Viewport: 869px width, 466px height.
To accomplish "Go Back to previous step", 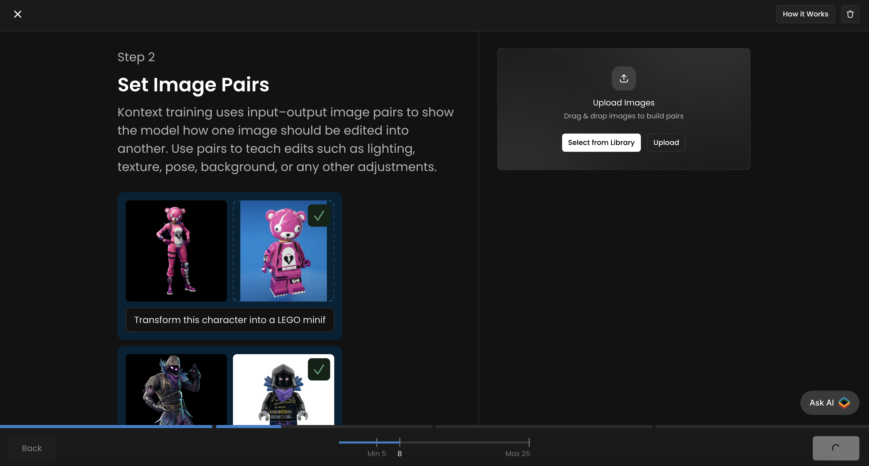I will [32, 448].
